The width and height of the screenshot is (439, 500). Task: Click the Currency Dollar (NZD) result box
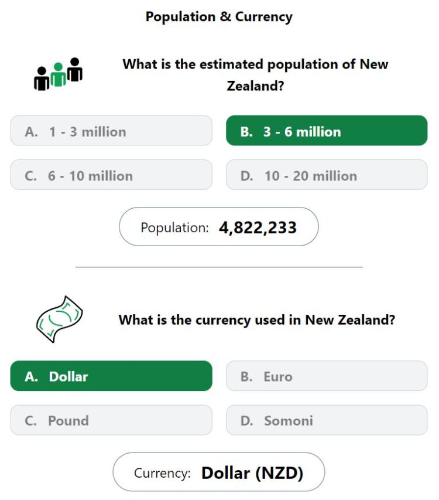219,472
